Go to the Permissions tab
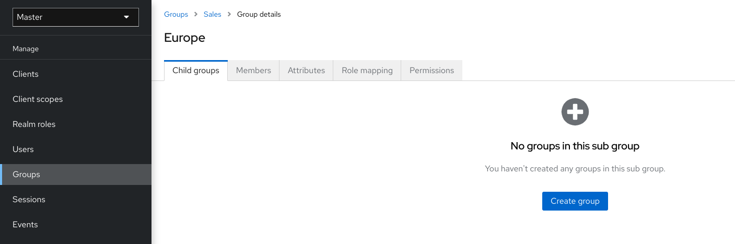The image size is (735, 244). click(431, 71)
